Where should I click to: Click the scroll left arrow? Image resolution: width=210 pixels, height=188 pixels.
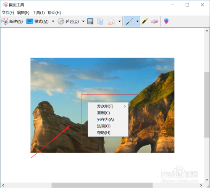[3, 185]
